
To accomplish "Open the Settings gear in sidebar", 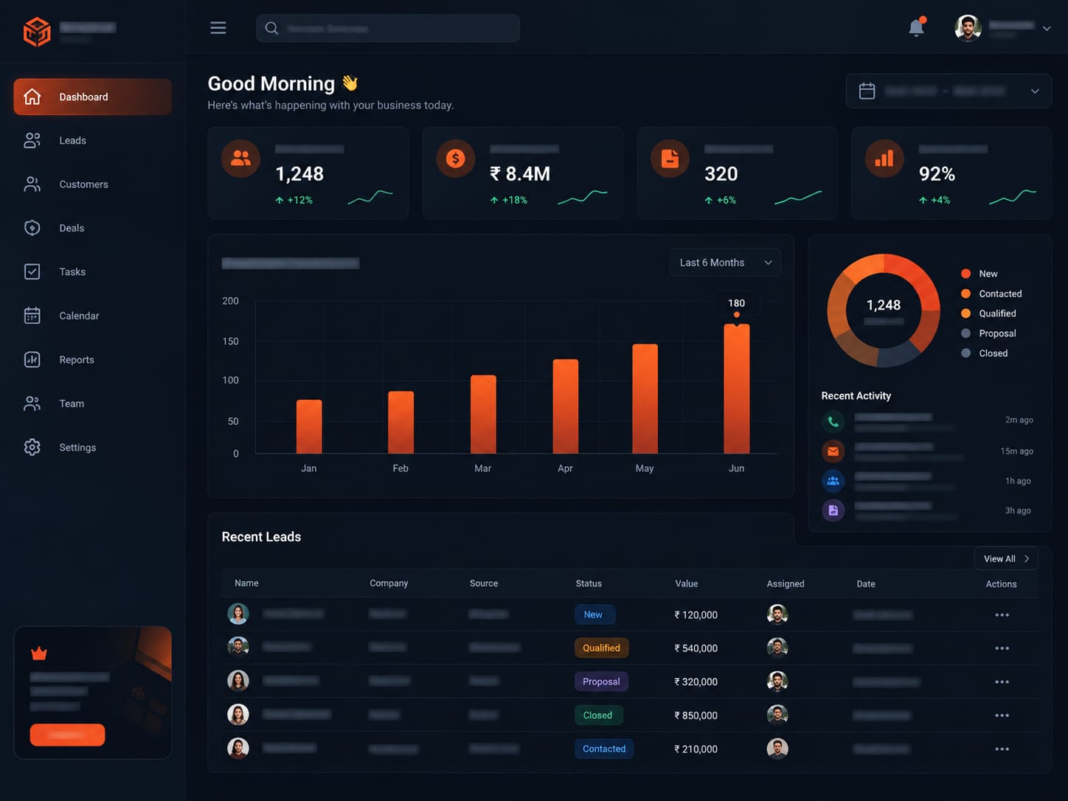I will pyautogui.click(x=32, y=447).
